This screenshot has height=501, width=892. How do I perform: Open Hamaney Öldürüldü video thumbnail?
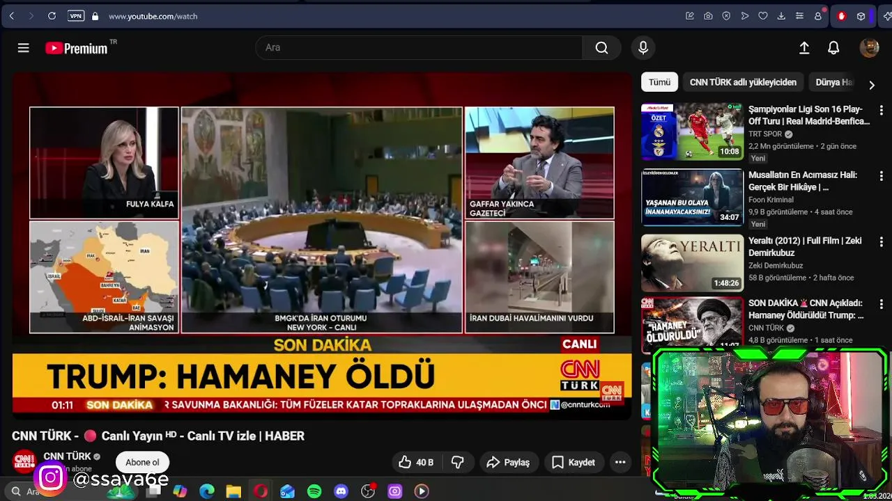(x=692, y=324)
